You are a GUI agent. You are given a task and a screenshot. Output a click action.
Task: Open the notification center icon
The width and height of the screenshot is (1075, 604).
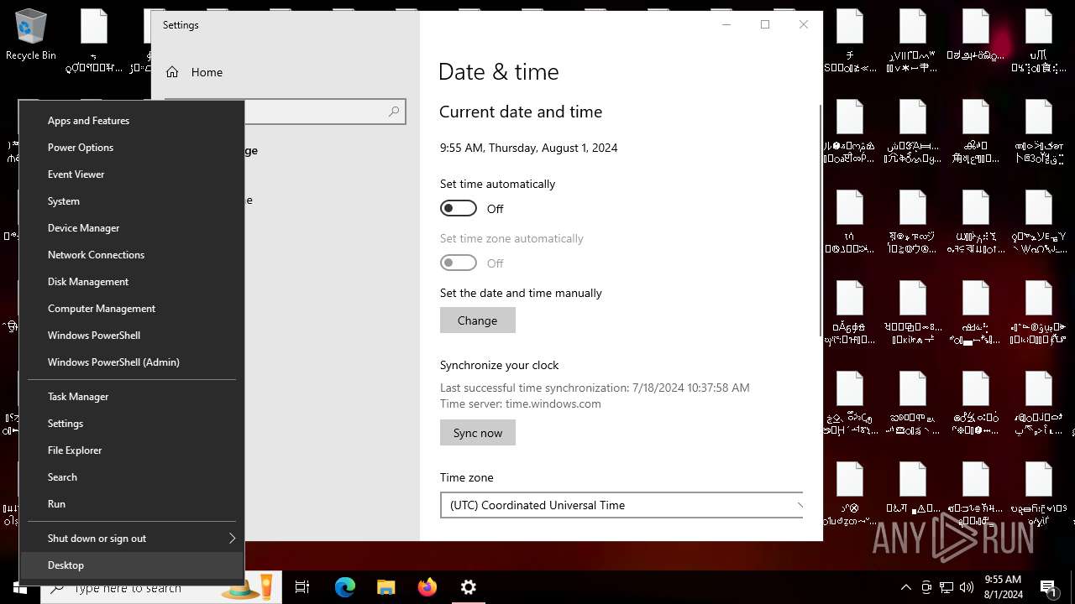1049,588
